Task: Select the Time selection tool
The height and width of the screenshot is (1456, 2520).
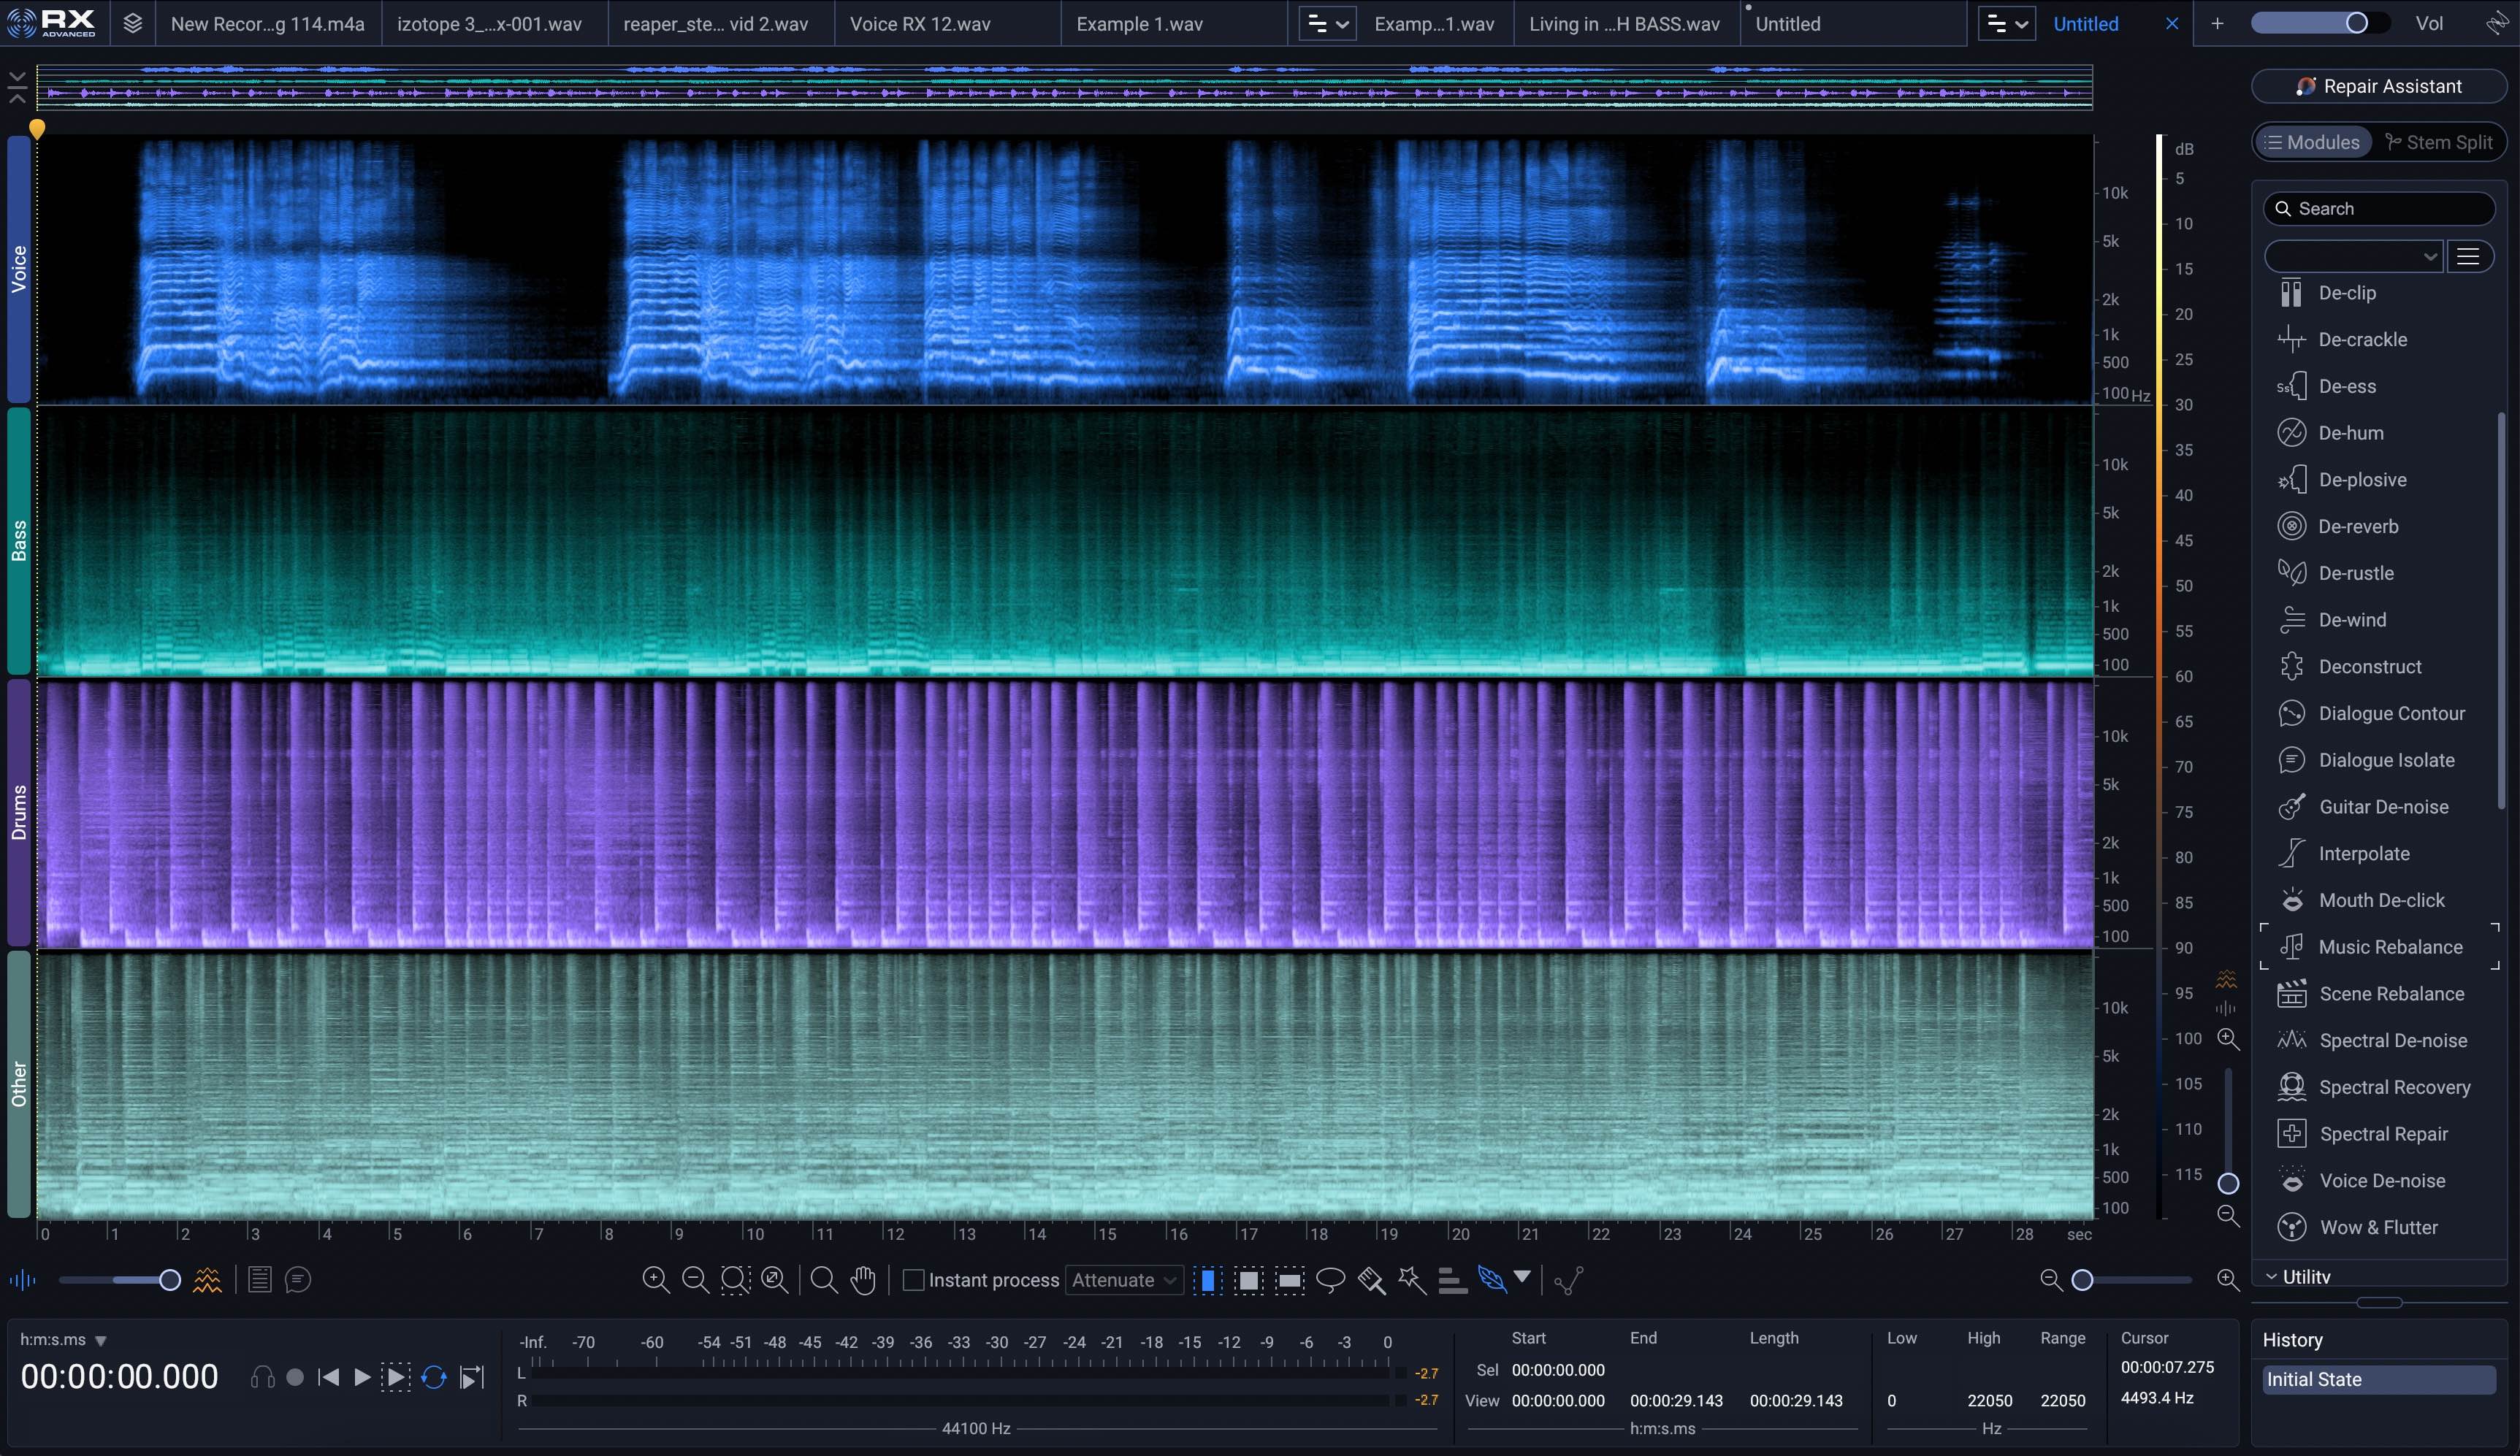Action: 1208,1280
